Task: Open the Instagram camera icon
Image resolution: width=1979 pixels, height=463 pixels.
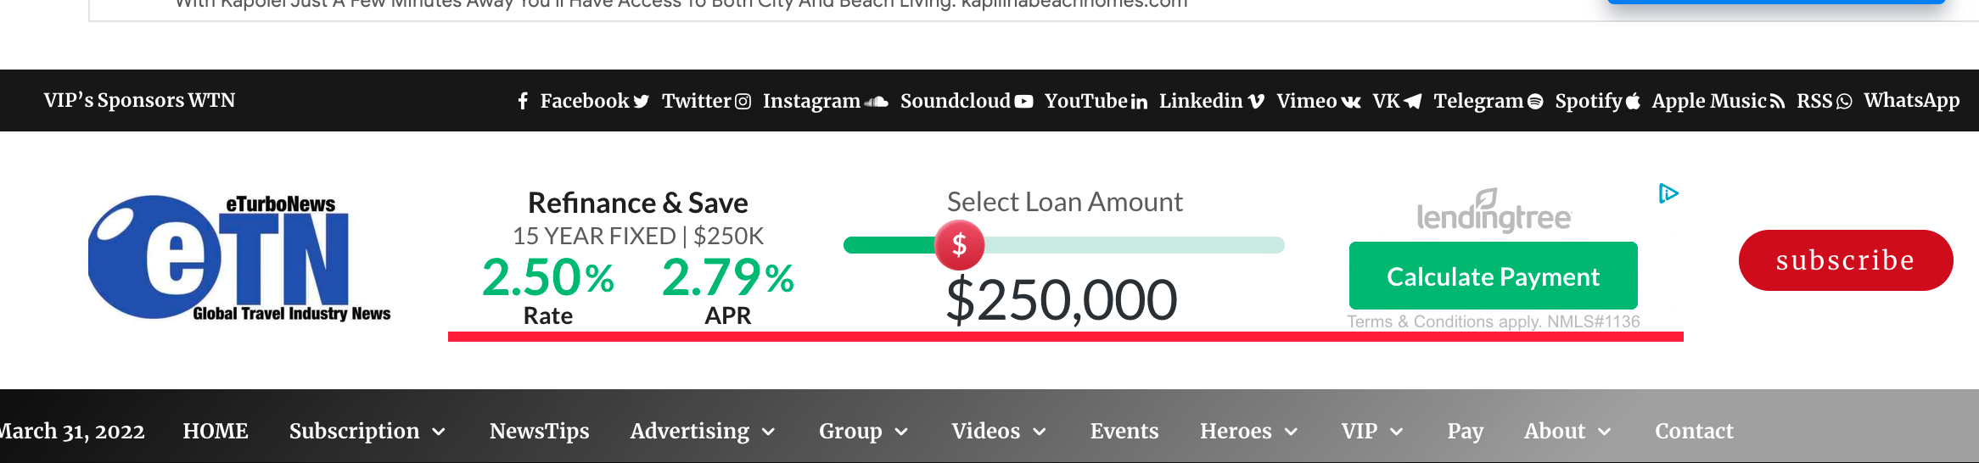Action: (743, 102)
